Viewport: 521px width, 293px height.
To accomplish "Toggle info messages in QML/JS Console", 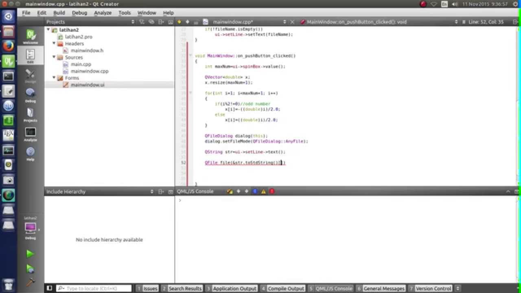I will pyautogui.click(x=255, y=191).
